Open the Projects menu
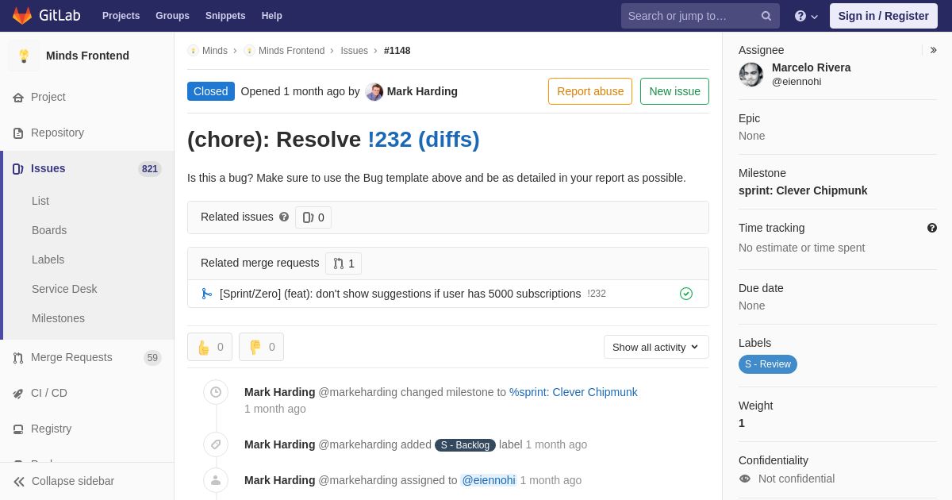The height and width of the screenshot is (500, 952). pos(121,16)
